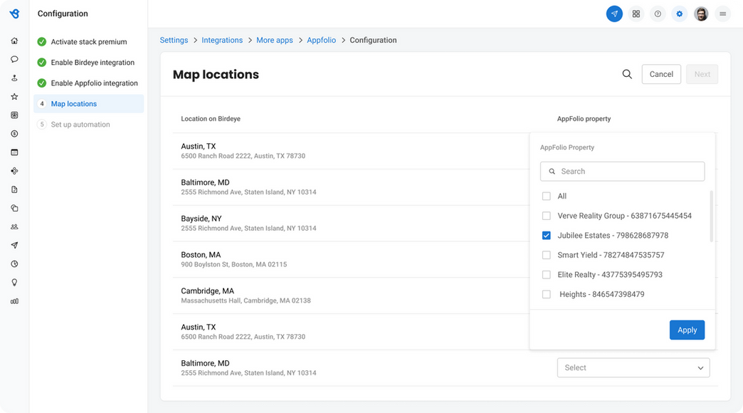Click the Configuration breadcrumb text
This screenshot has width=743, height=413.
click(x=373, y=41)
